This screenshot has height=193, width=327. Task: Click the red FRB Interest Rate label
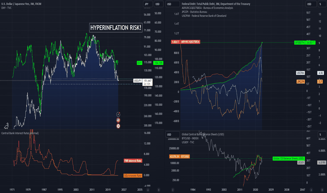click(133, 161)
